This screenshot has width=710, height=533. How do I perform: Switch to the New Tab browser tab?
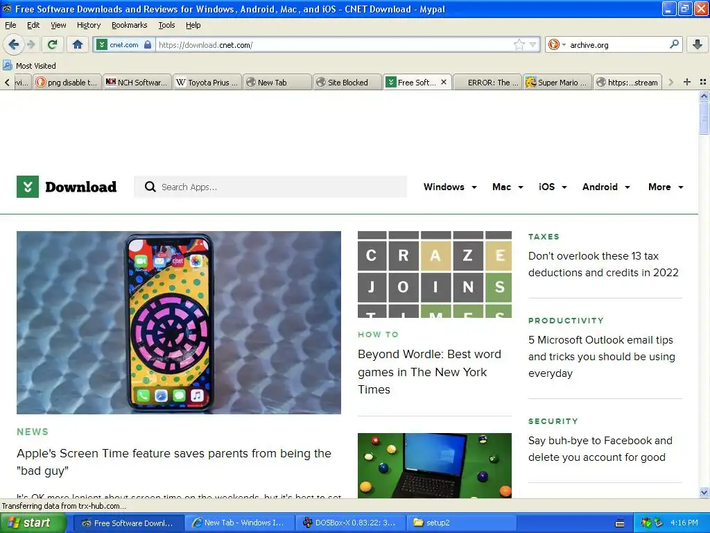(277, 82)
